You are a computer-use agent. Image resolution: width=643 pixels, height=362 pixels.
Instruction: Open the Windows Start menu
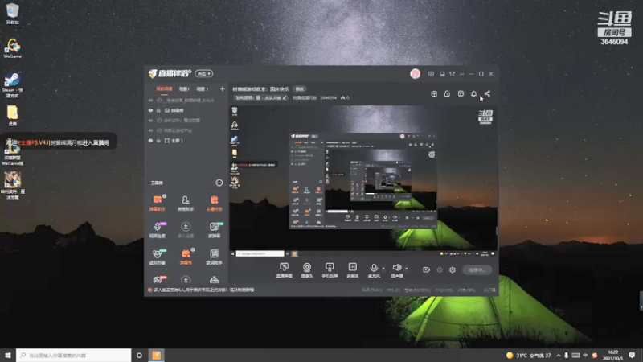(8, 355)
